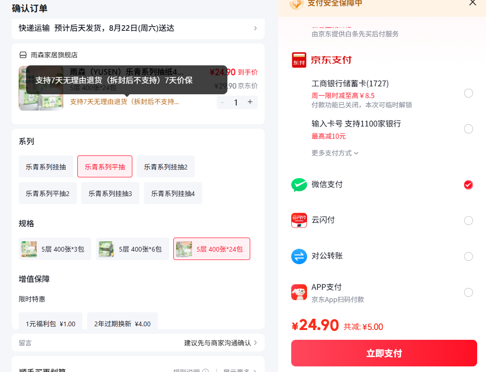The width and height of the screenshot is (486, 372).
Task: Decrease quantity with the minus button
Action: (x=222, y=102)
